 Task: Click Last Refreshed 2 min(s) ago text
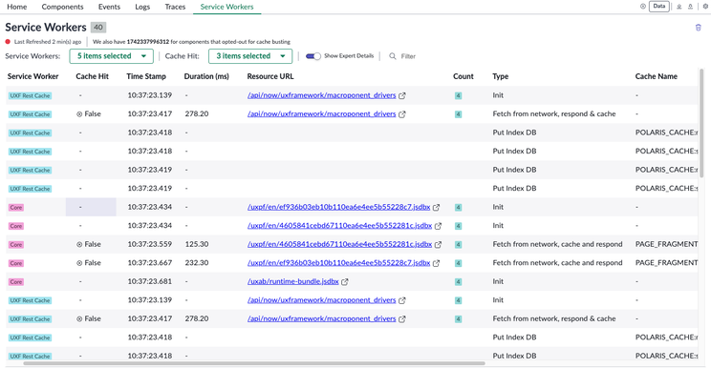(x=48, y=42)
